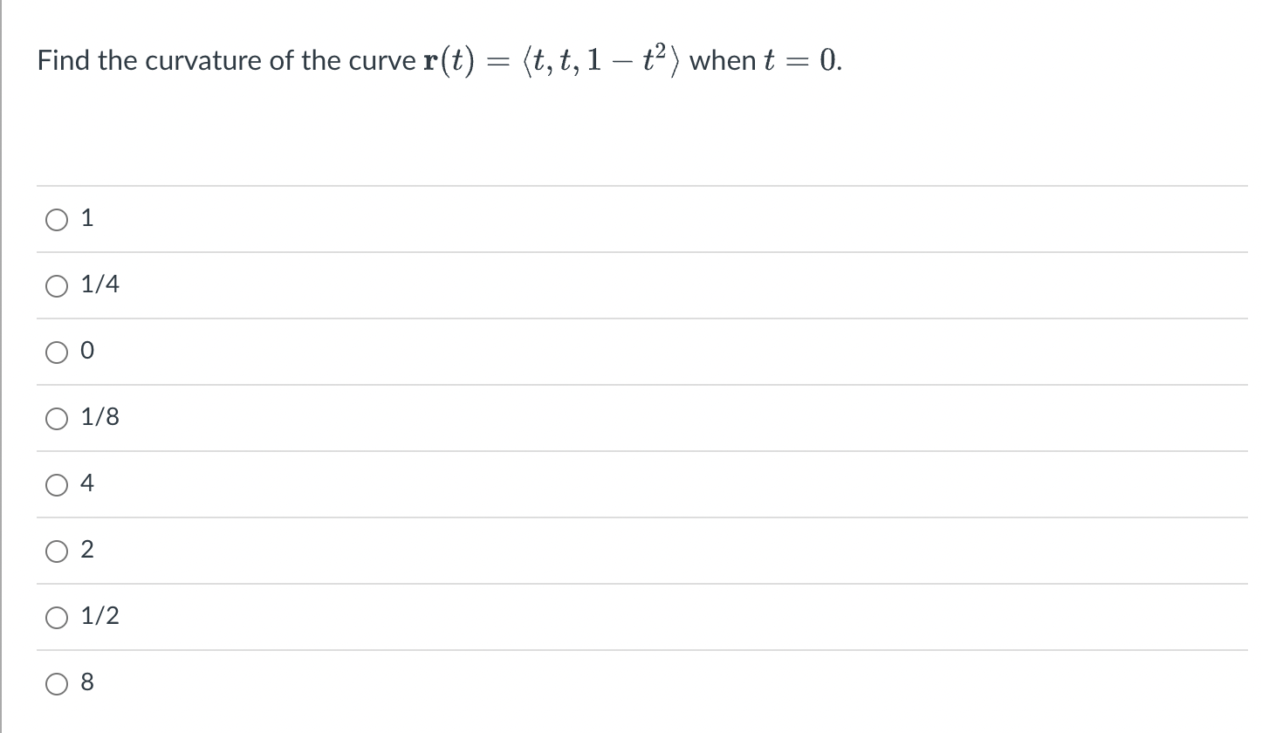Click the label text 0
The image size is (1262, 733).
point(86,351)
